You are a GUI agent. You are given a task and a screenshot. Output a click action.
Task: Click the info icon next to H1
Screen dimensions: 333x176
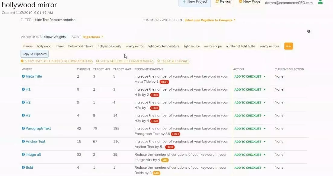tap(23, 89)
